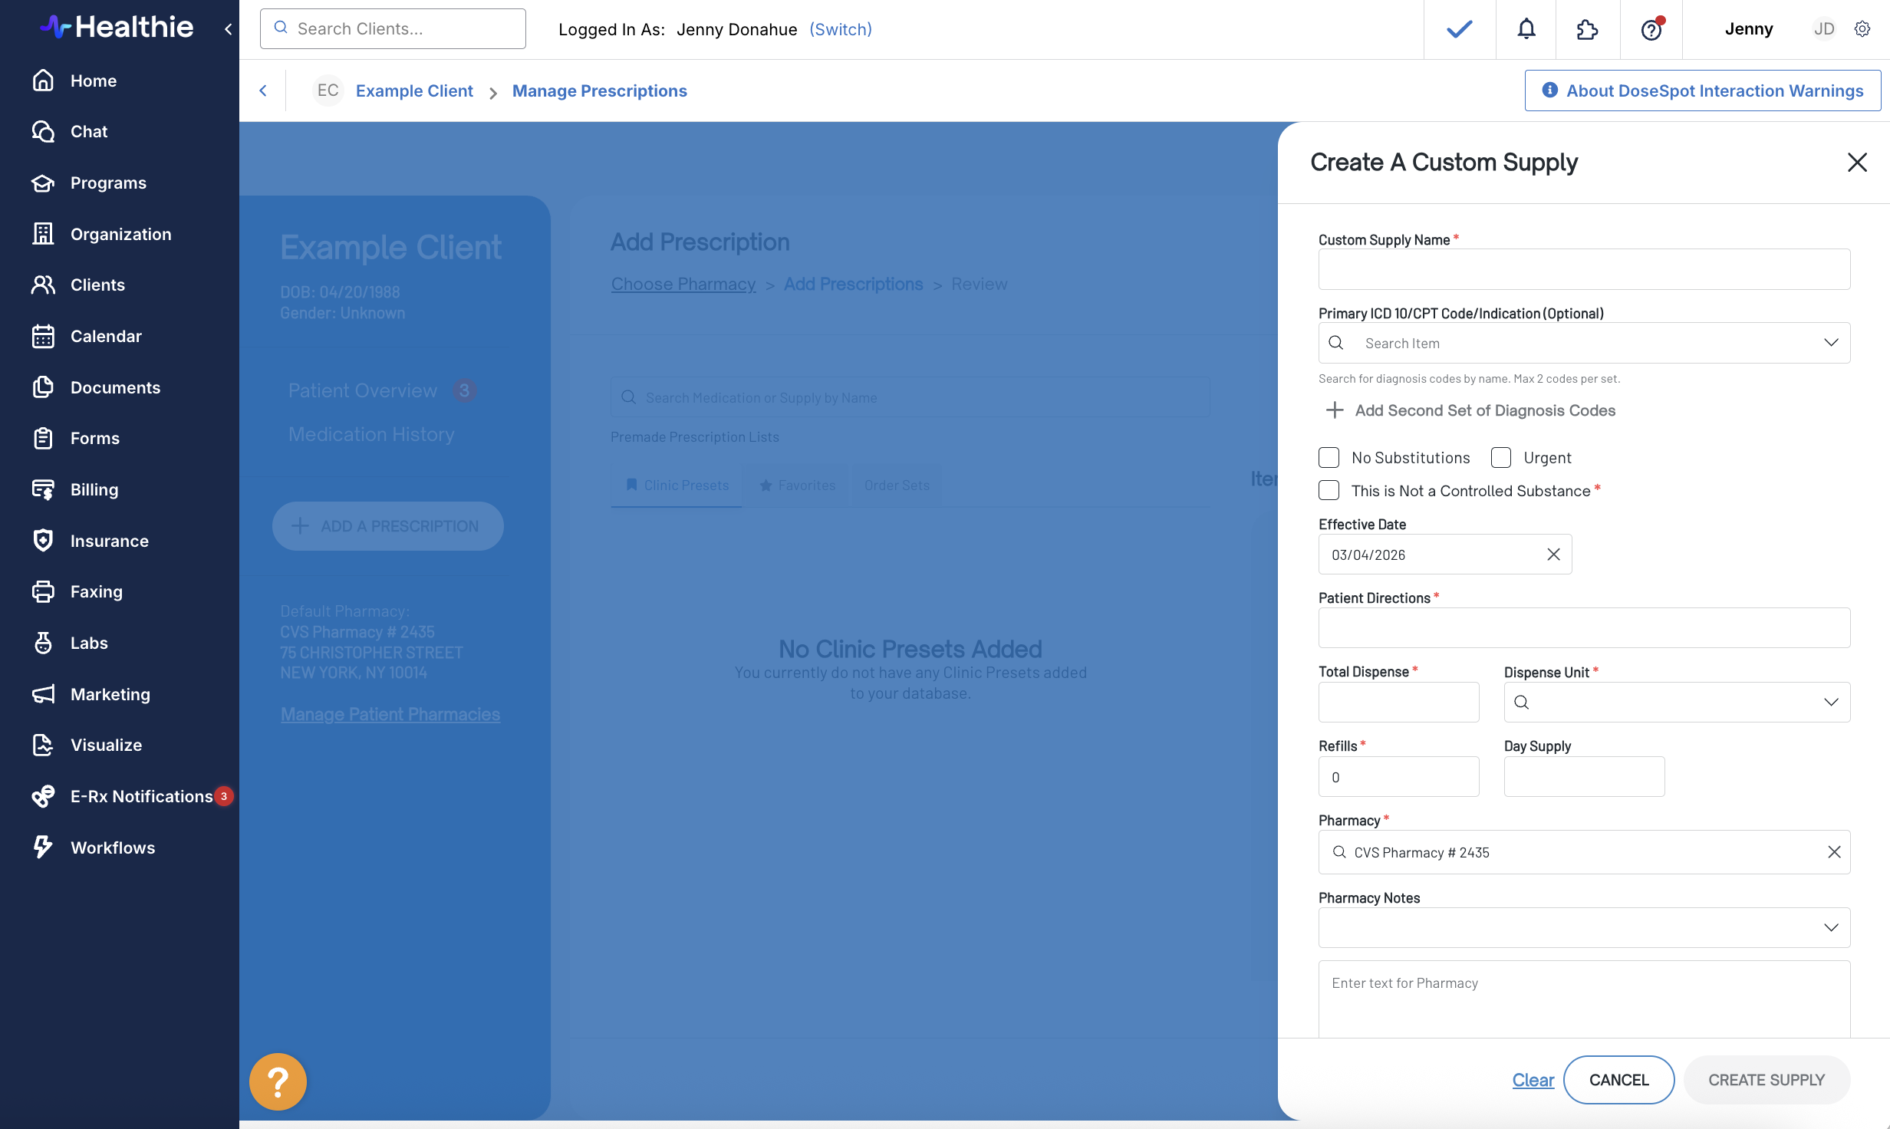
Task: Click the blue checkmark tasks icon
Action: pos(1459,29)
